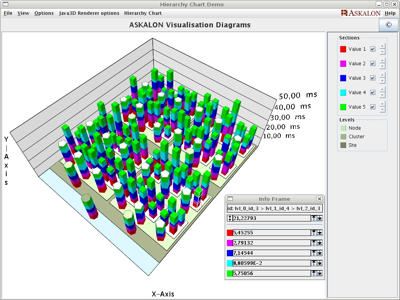Click the up-arrow icon for value 5,45255
400x300 pixels.
point(314,232)
